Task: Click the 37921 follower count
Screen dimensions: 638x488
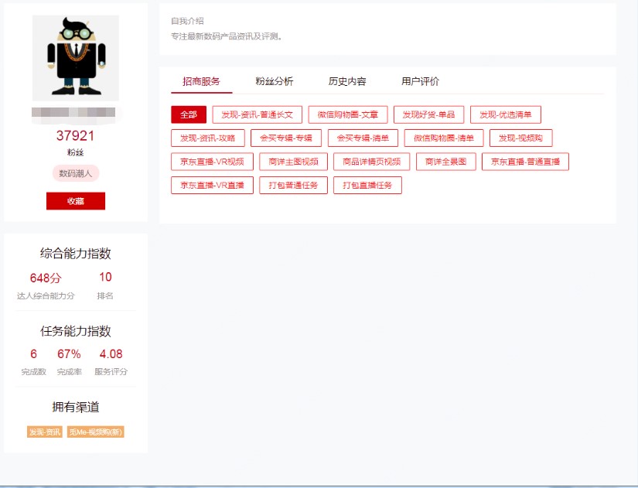Action: click(75, 136)
